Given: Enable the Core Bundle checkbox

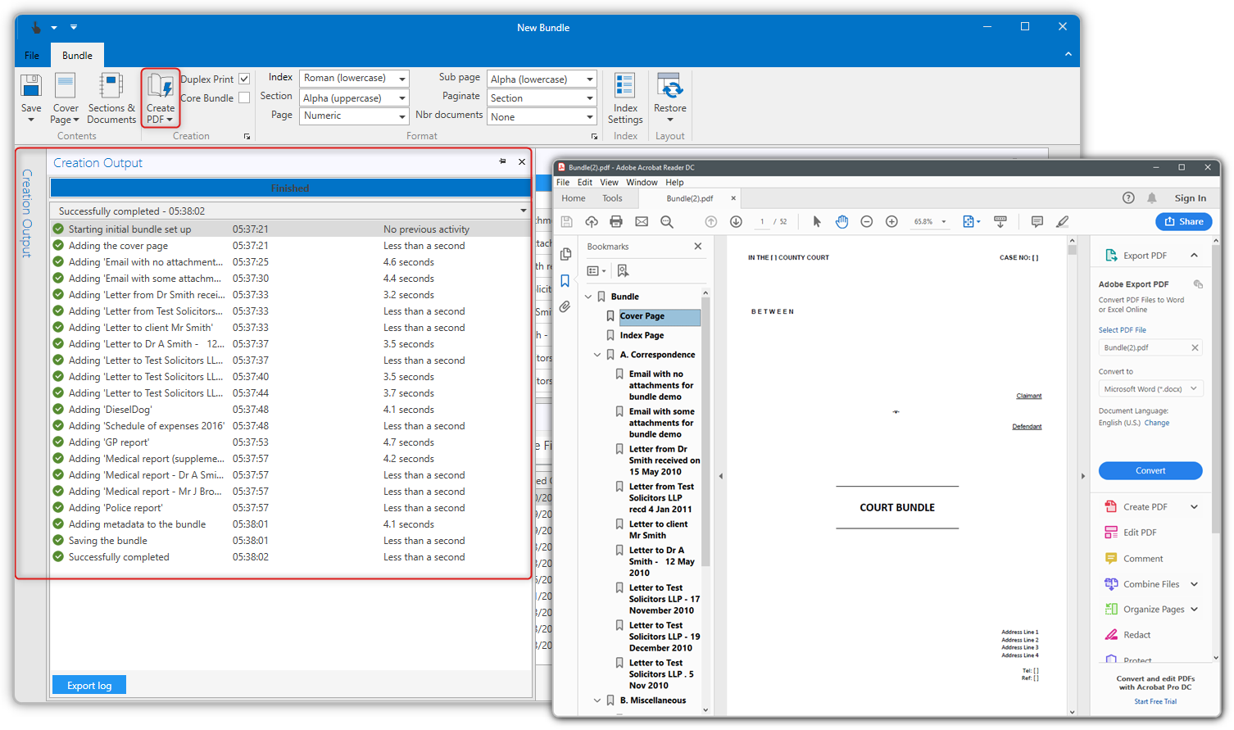Looking at the screenshot, I should 244,98.
